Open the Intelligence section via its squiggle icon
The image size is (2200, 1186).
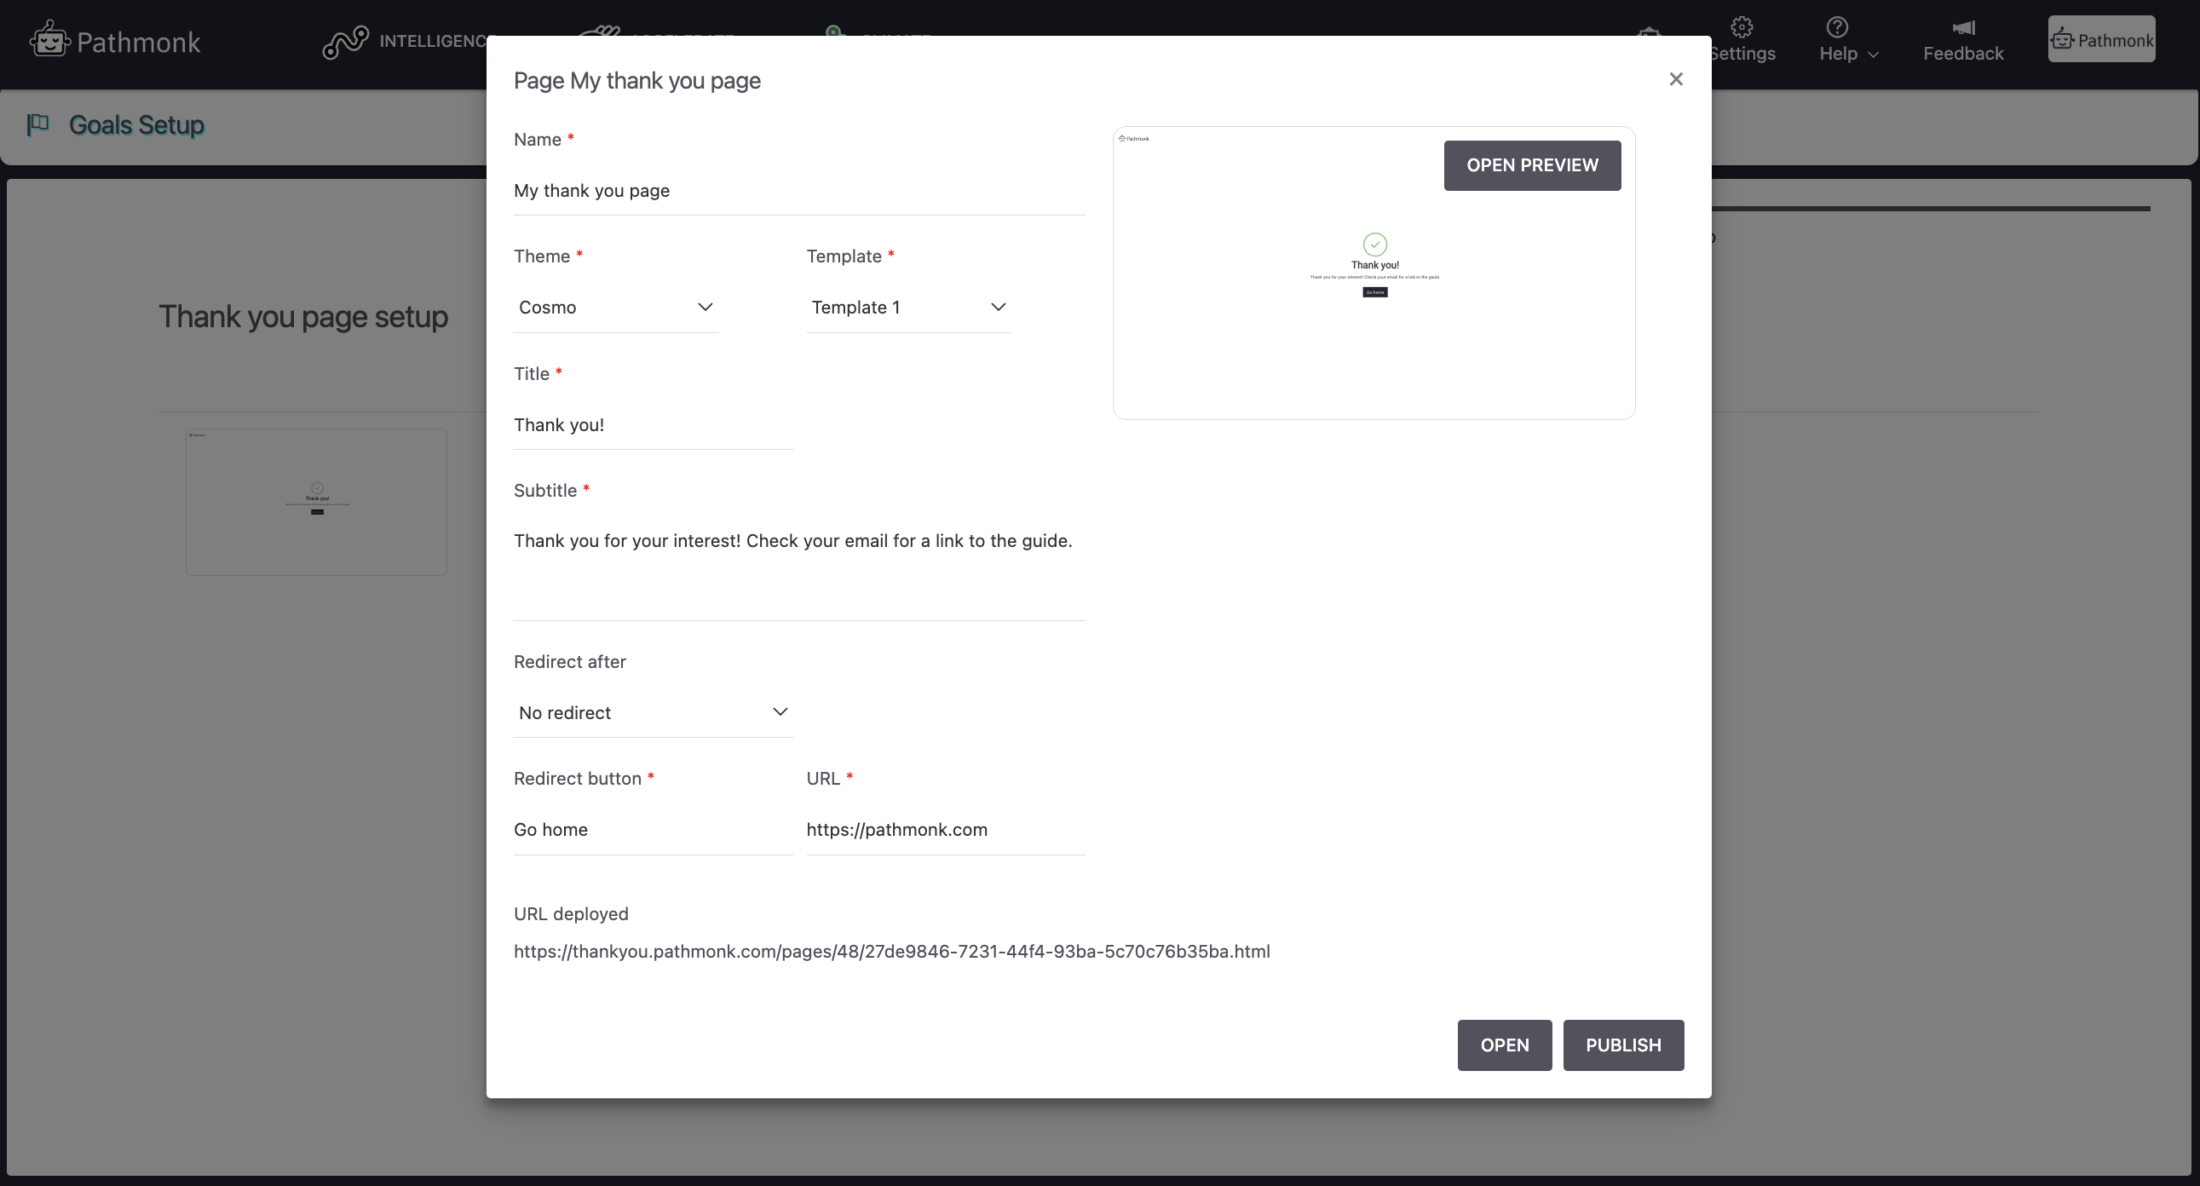pyautogui.click(x=344, y=40)
